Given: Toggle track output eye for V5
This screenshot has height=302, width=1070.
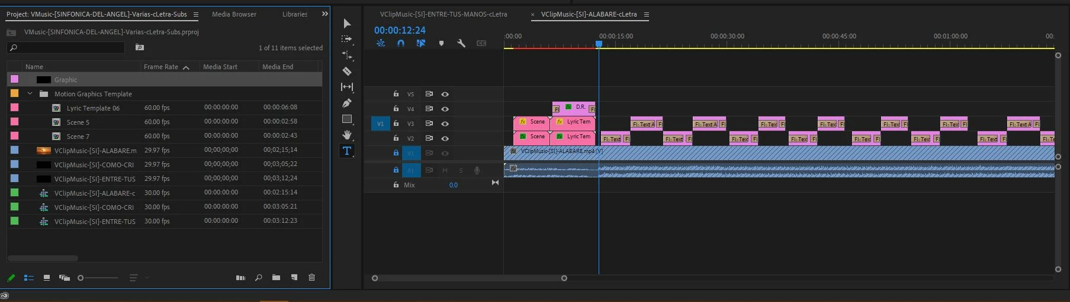Looking at the screenshot, I should coord(445,94).
